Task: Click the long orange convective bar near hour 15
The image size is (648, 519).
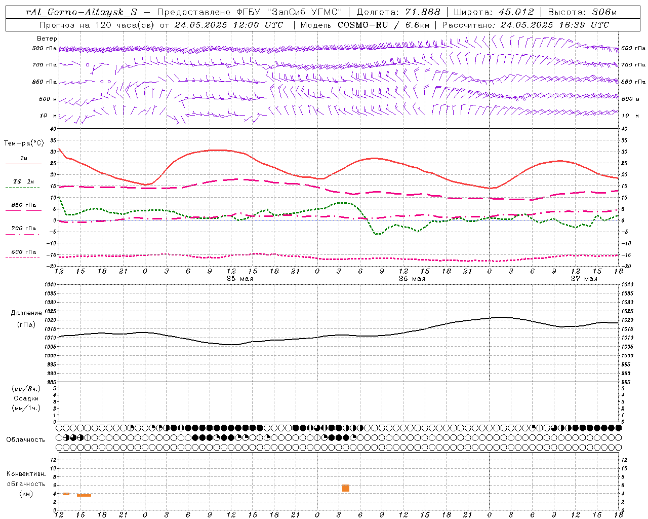Action: [84, 495]
